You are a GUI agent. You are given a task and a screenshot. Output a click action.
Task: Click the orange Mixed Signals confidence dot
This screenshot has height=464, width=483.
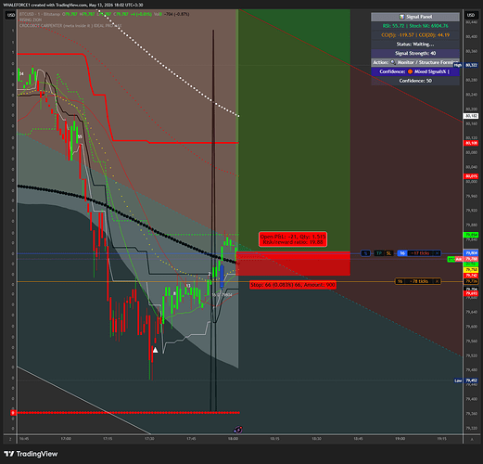[x=410, y=71]
